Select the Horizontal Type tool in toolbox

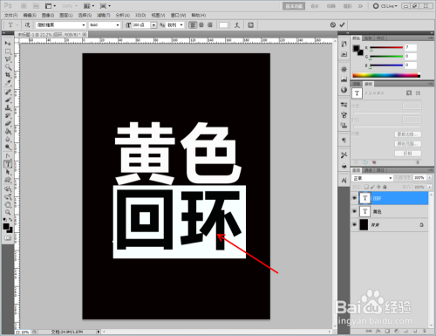click(8, 164)
